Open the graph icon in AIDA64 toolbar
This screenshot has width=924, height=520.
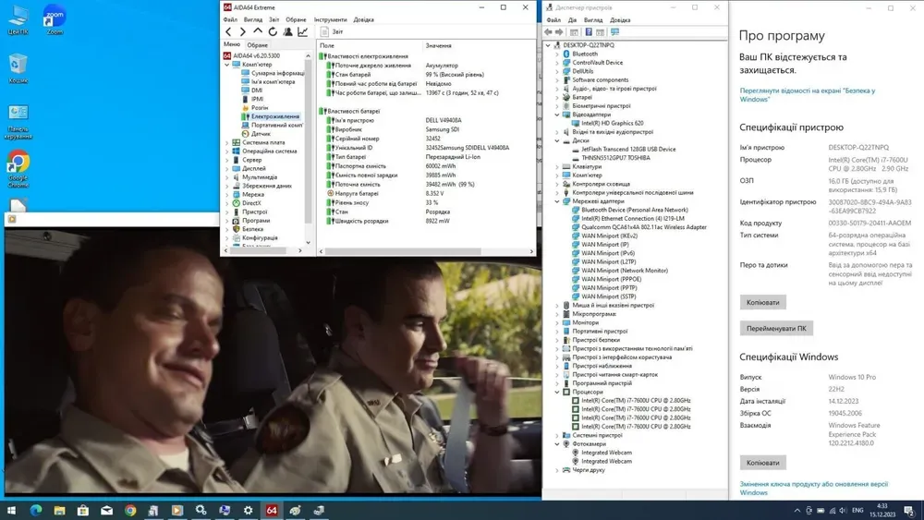[302, 31]
